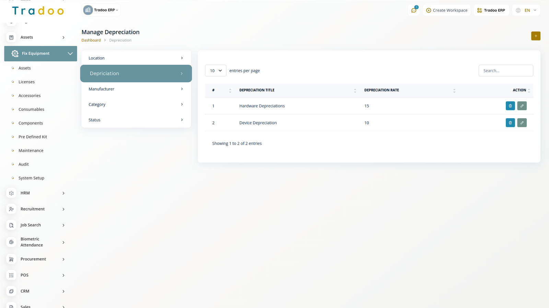This screenshot has width=549, height=308.
Task: Delete the Hardware Depreciations row
Action: tap(510, 106)
